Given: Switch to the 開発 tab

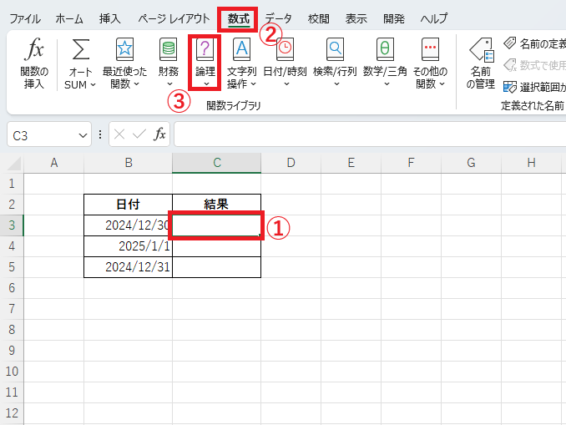Looking at the screenshot, I should (x=393, y=18).
